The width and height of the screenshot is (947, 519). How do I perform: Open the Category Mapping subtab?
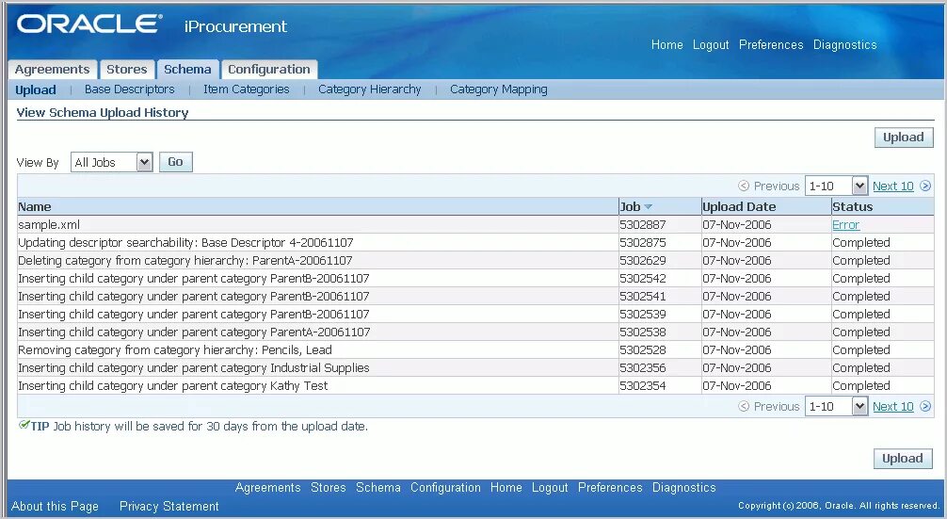coord(499,89)
